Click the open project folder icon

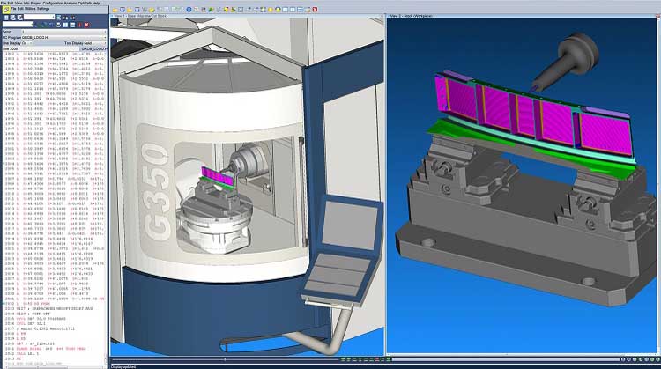pyautogui.click(x=115, y=10)
